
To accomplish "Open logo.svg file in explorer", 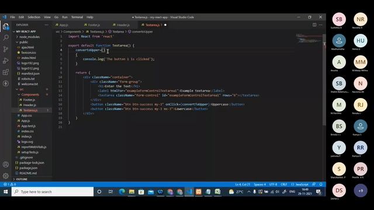I will coord(27,142).
